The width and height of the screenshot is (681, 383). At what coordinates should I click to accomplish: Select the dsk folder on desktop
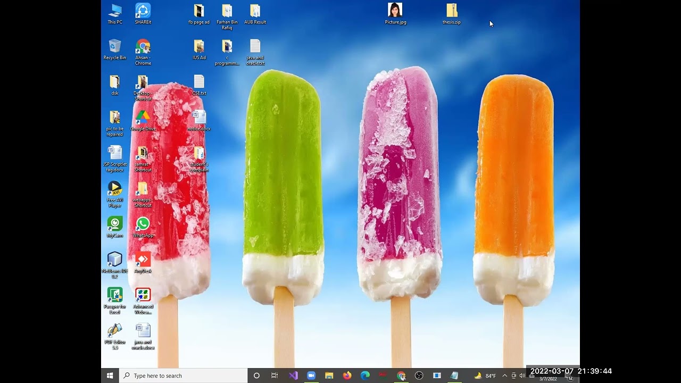click(115, 85)
